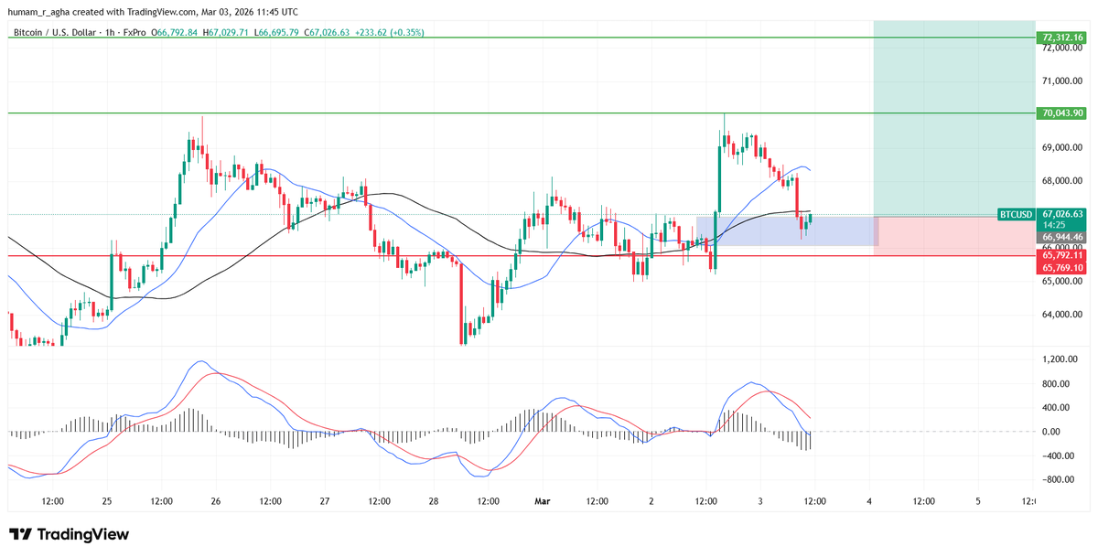Click the 72,000.00 price axis value
The image size is (1098, 557).
click(x=1061, y=48)
